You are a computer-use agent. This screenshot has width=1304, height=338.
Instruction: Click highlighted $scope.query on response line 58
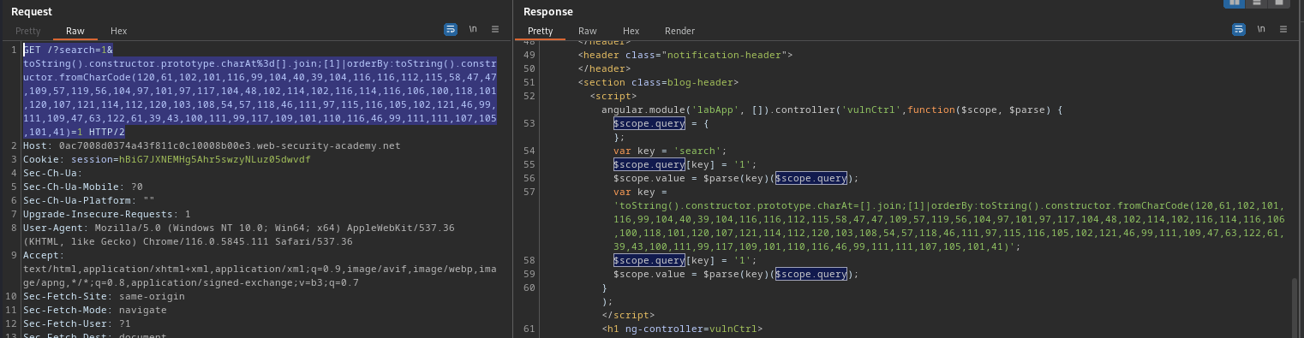click(x=649, y=260)
